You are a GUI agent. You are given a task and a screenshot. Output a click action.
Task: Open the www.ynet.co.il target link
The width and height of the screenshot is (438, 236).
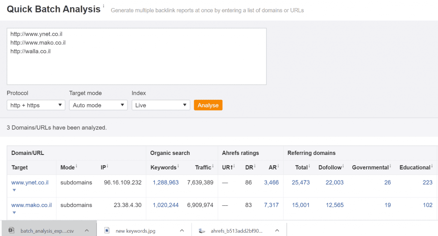point(30,183)
